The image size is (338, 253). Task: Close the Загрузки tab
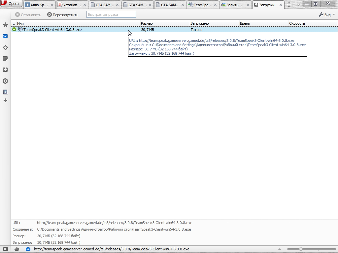pos(281,5)
